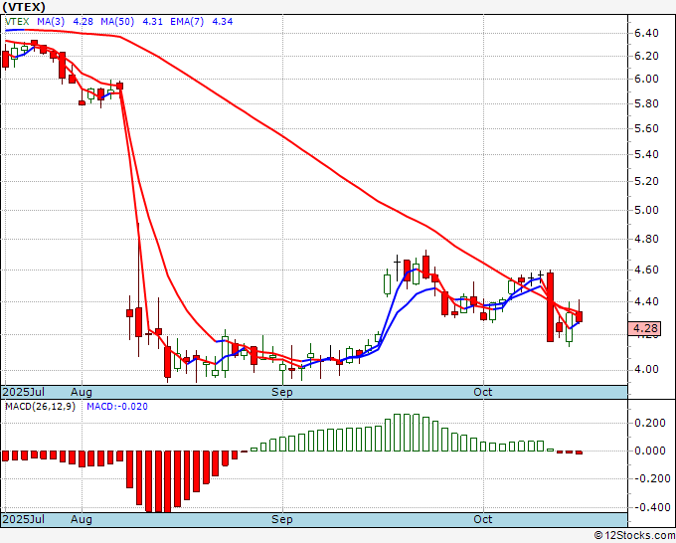Image resolution: width=676 pixels, height=543 pixels.
Task: Click the 0.000 MACD axis label
Action: click(x=650, y=451)
